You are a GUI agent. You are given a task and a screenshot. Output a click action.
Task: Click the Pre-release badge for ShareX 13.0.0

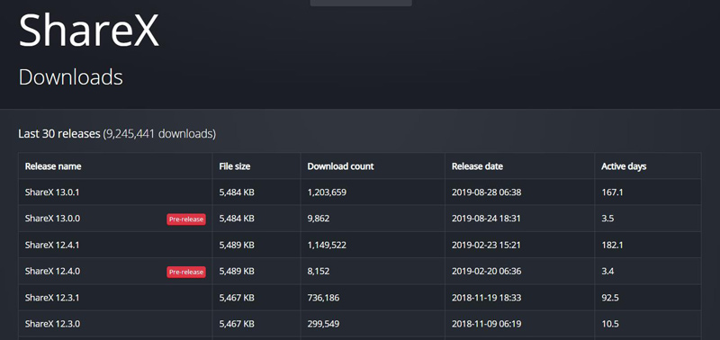(x=186, y=219)
